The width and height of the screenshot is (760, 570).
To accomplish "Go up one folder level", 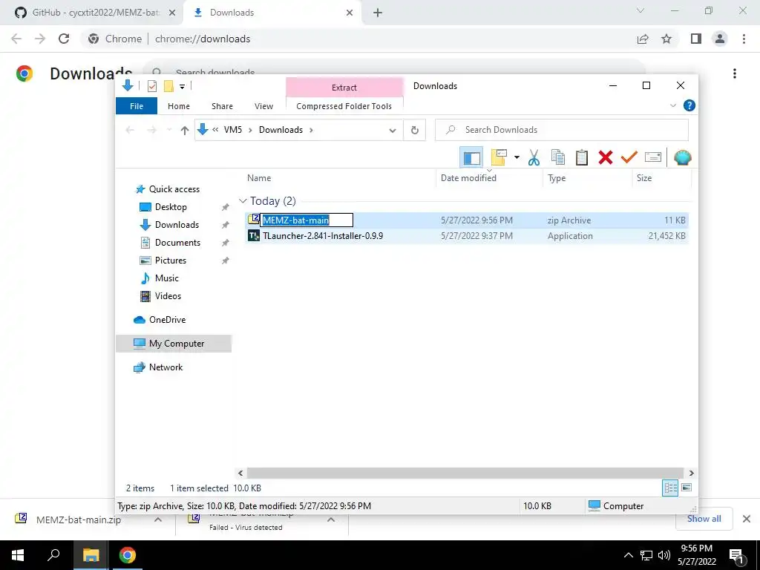I will pos(184,130).
